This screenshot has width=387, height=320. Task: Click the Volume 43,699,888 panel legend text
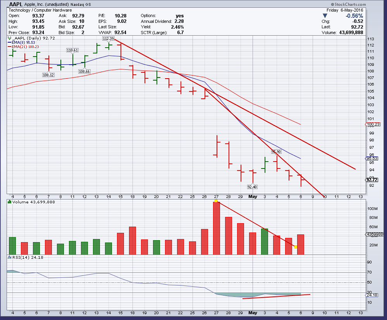pyautogui.click(x=34, y=202)
